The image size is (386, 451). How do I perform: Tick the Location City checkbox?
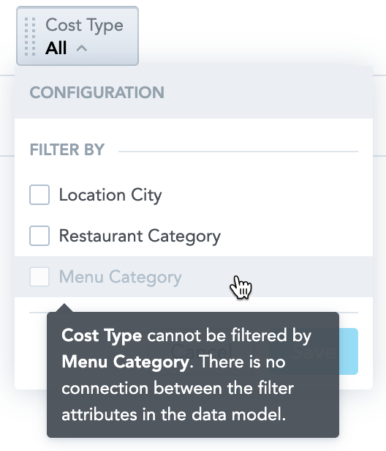pyautogui.click(x=39, y=195)
